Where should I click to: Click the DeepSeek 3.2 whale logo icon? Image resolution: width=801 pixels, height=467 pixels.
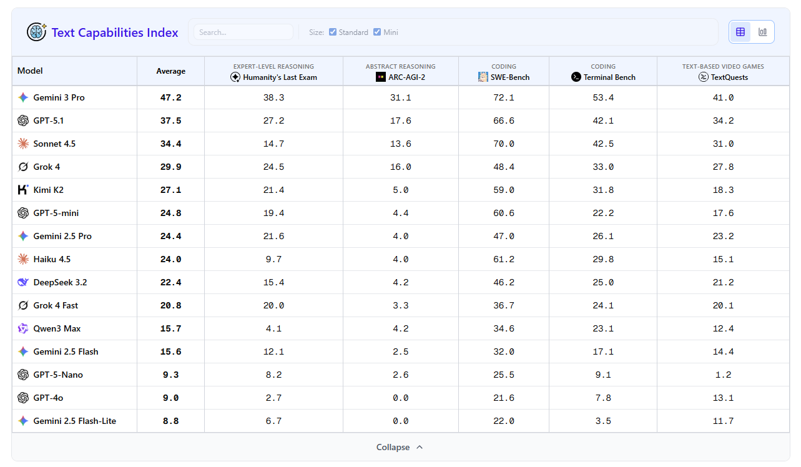[x=23, y=282]
